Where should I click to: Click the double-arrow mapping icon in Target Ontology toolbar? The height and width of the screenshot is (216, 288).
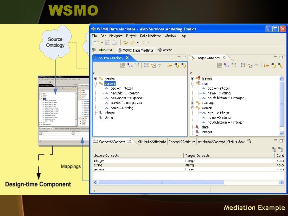pyautogui.click(x=243, y=65)
